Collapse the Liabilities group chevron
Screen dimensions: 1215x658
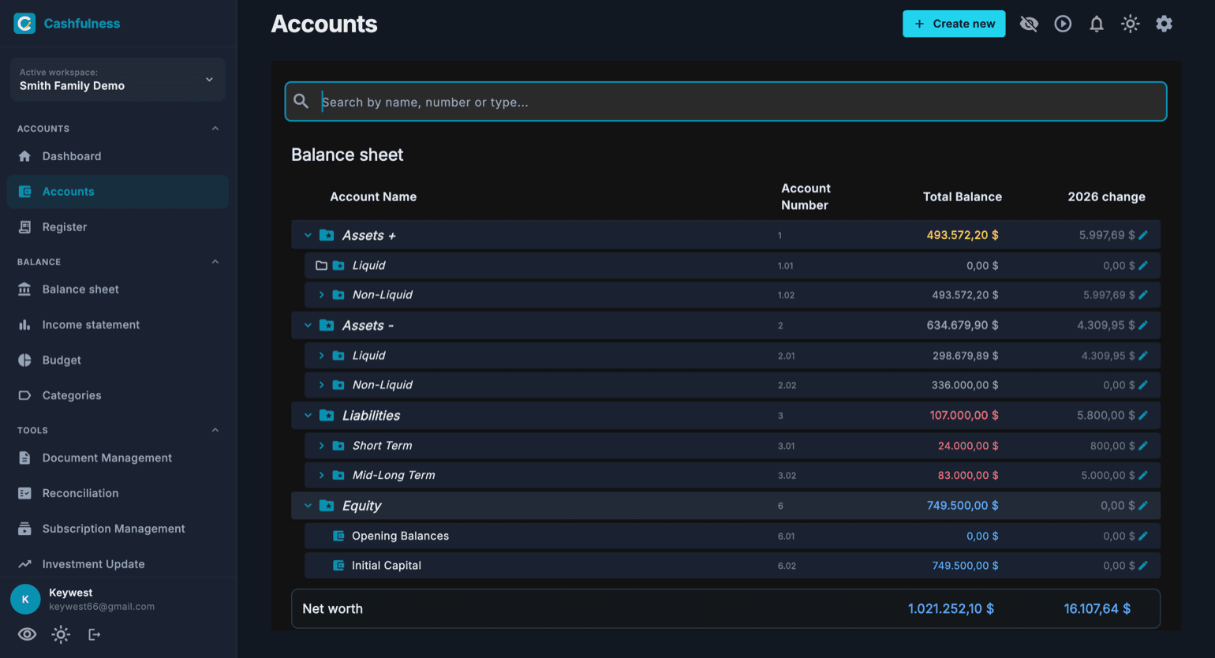point(308,415)
